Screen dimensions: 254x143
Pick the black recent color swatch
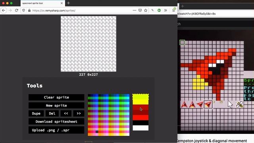140,123
